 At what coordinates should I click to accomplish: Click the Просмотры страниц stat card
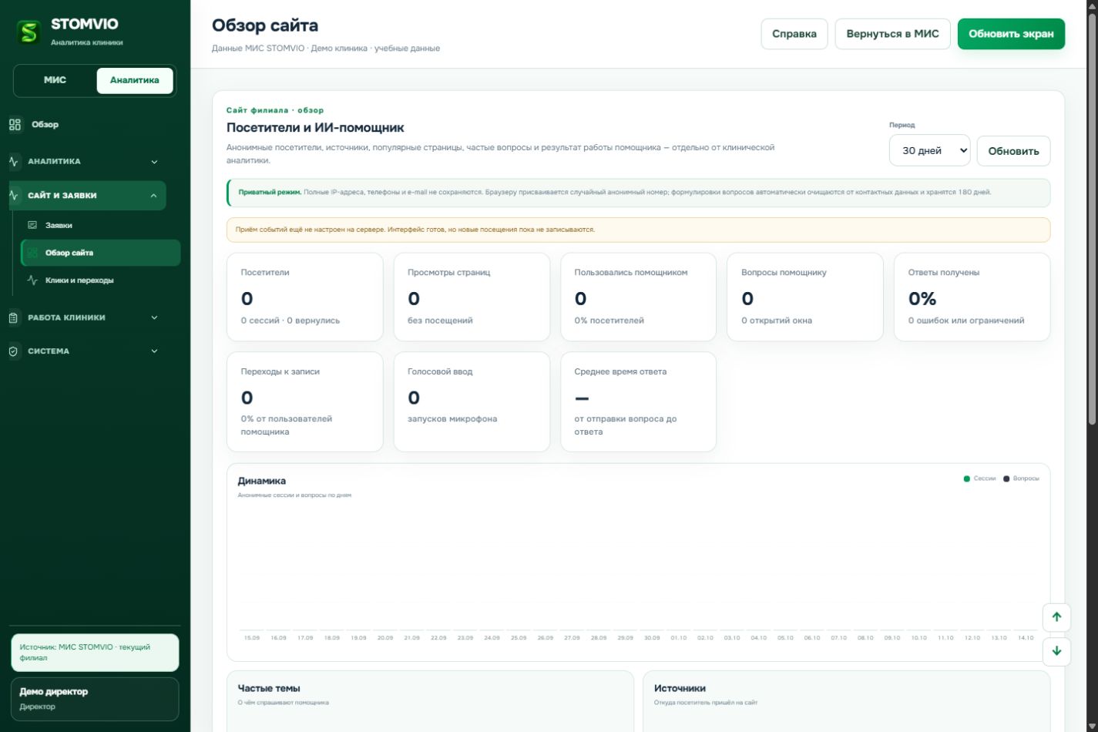[472, 297]
